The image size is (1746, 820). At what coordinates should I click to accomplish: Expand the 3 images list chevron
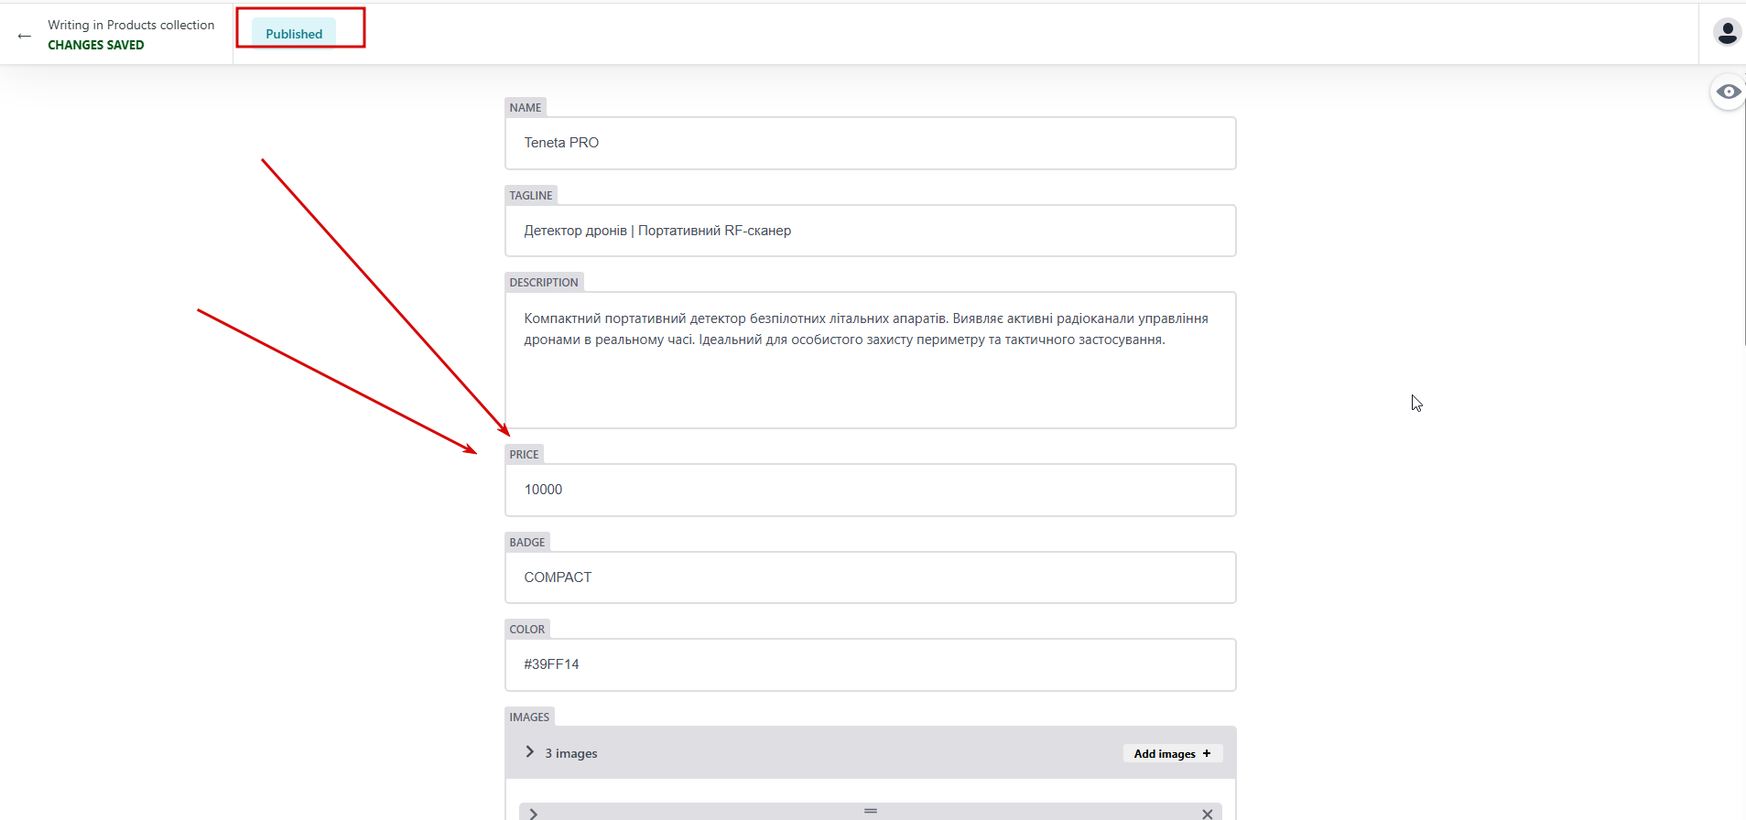click(529, 752)
